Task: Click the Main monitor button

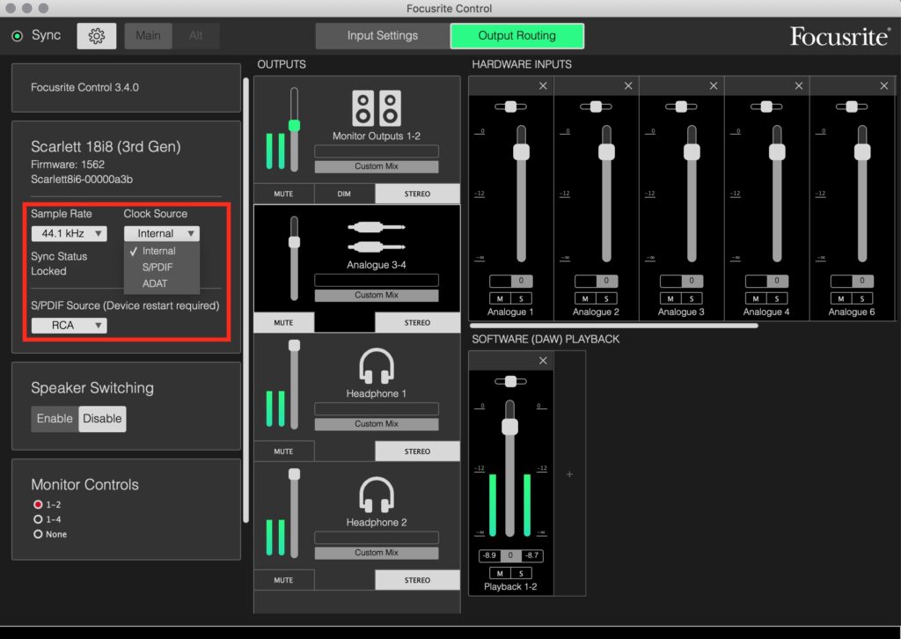Action: click(148, 35)
